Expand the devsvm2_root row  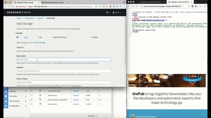(x=31, y=95)
